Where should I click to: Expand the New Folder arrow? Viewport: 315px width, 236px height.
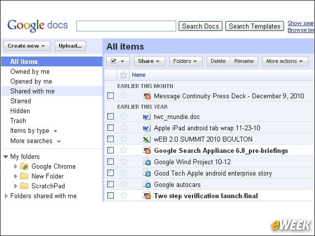coord(15,176)
